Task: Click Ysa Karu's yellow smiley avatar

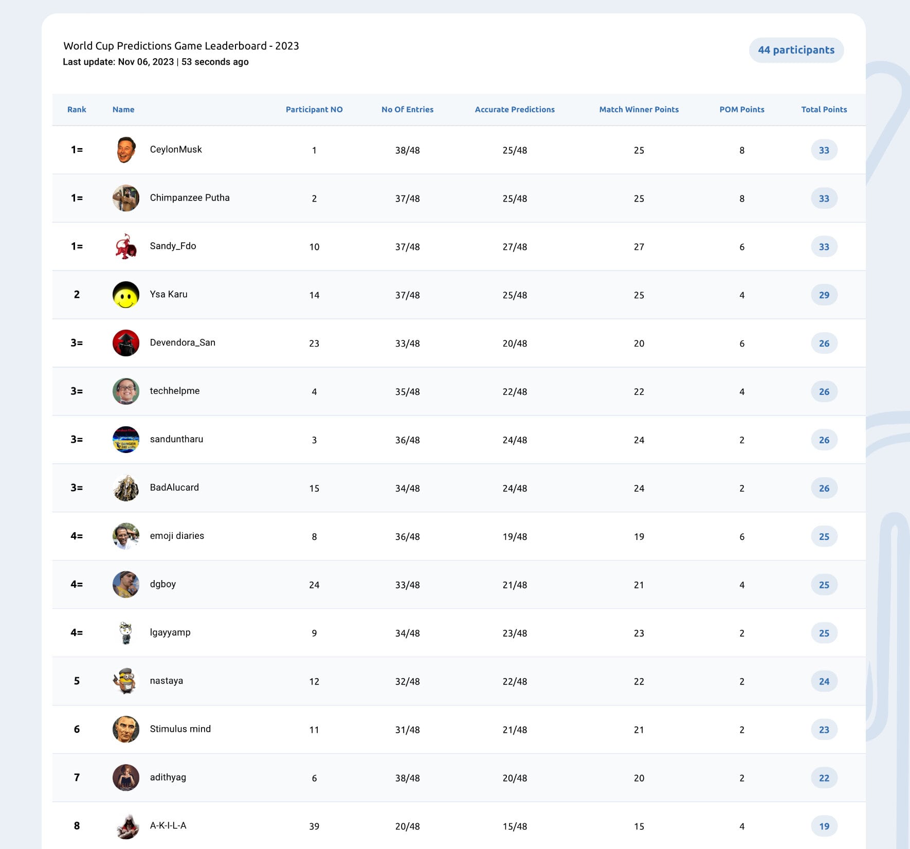Action: pos(126,295)
